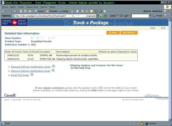Click Remove Delivery Notification email link
This screenshot has height=126, width=172.
30,71
